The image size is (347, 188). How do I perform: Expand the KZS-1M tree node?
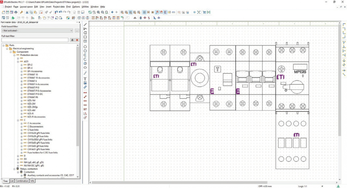point(21,101)
